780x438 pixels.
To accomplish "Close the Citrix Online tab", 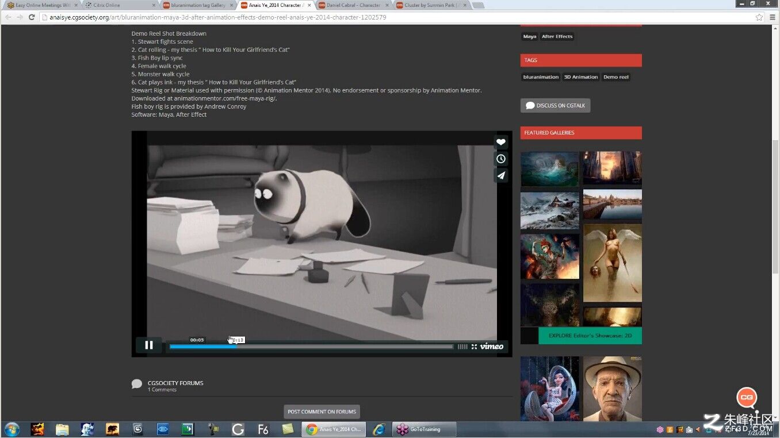I will click(x=154, y=5).
